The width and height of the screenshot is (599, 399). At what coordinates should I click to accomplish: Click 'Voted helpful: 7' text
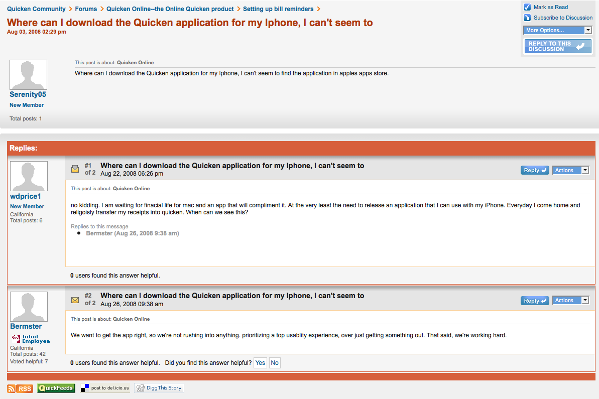(x=29, y=361)
